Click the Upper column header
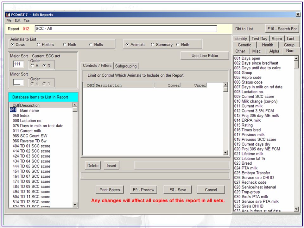The image size is (304, 228). pyautogui.click(x=194, y=85)
